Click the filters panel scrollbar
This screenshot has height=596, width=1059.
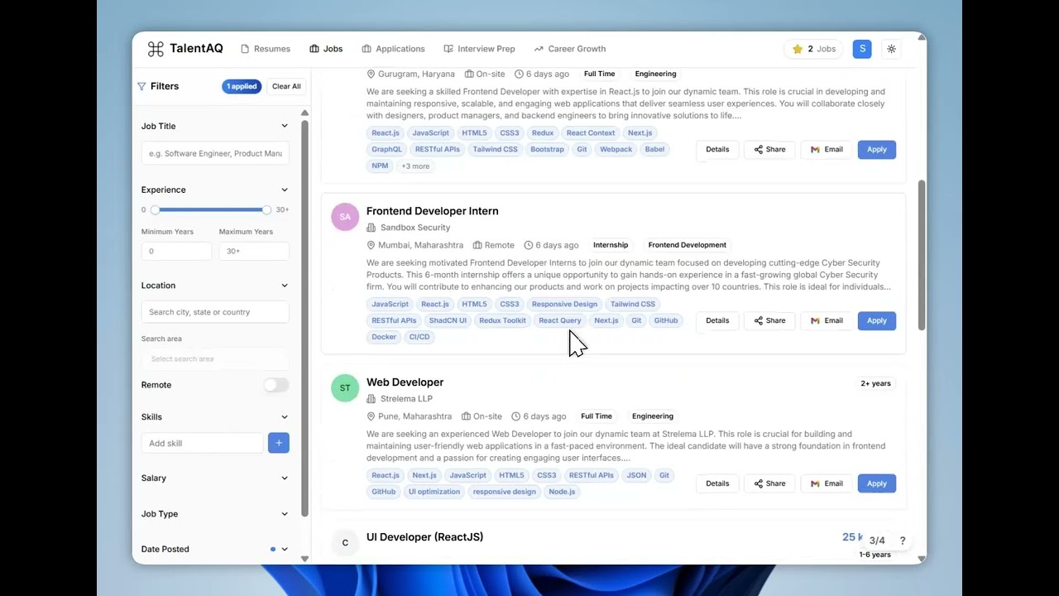pyautogui.click(x=304, y=319)
